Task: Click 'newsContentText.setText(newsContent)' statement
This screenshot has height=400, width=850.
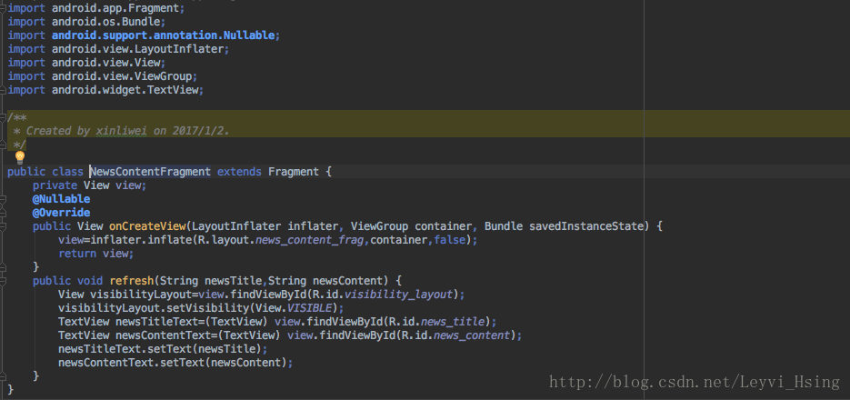Action: 175,362
